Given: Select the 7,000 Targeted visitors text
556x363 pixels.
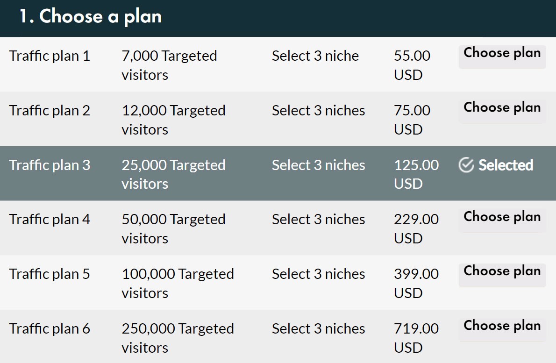Looking at the screenshot, I should tap(169, 65).
